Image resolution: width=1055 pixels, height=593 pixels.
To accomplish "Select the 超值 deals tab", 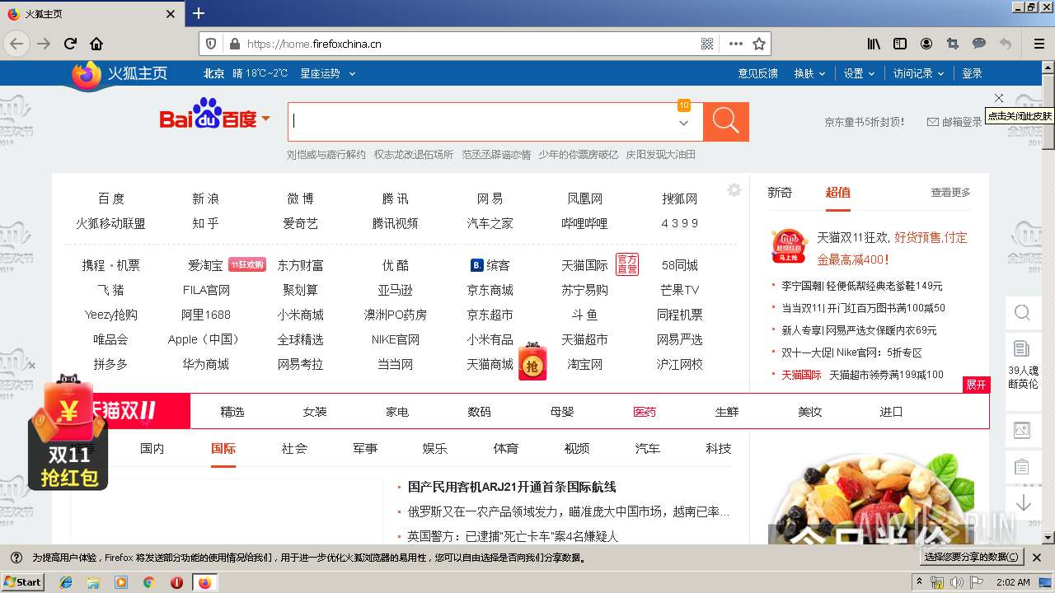I will (838, 192).
